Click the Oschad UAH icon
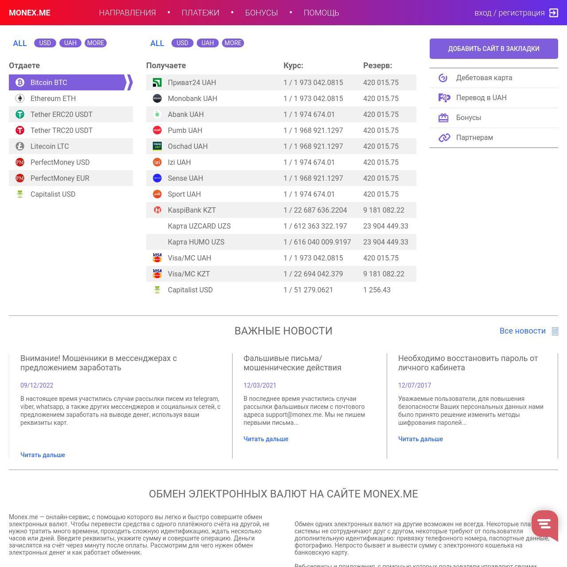Screen dimensions: 567x567 tap(157, 146)
